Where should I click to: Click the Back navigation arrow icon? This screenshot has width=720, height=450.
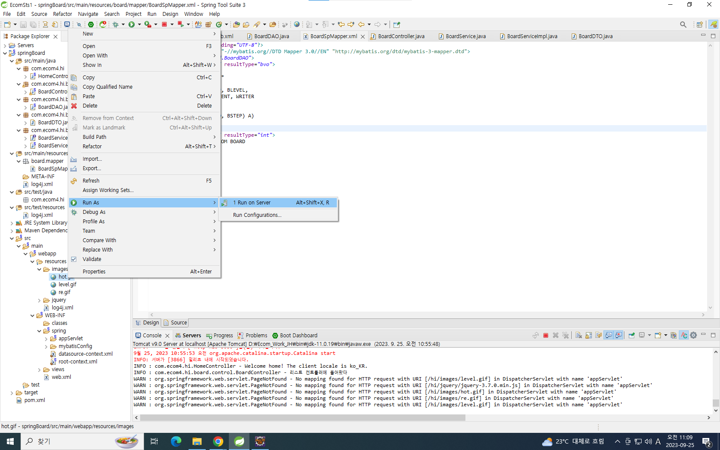361,24
